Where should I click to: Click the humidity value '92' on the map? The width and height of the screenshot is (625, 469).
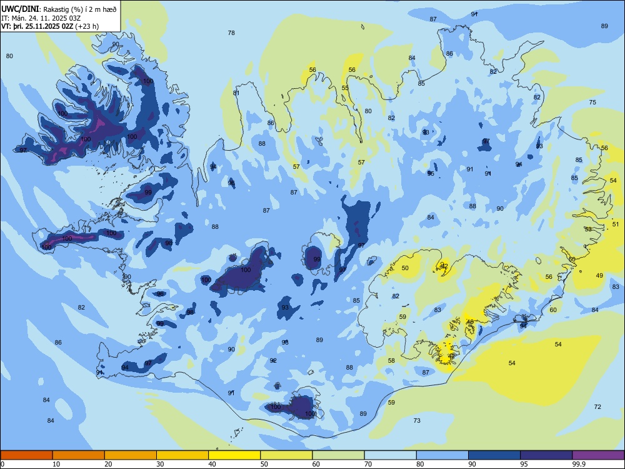pos(273,361)
